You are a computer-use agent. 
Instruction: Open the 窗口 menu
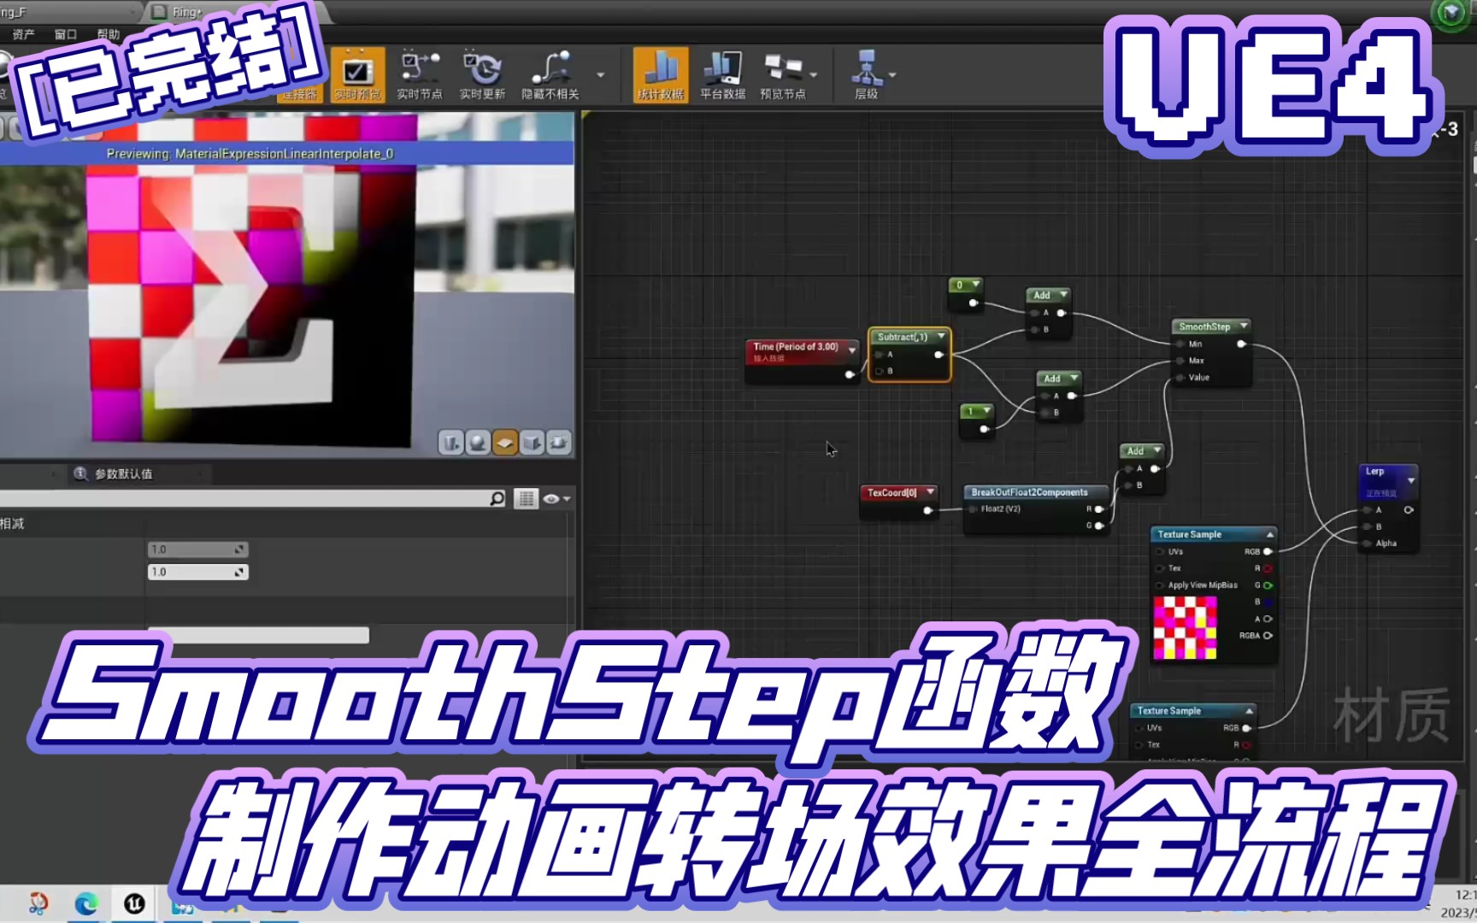pos(66,34)
